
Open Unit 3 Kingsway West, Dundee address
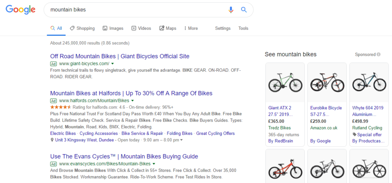(x=85, y=140)
